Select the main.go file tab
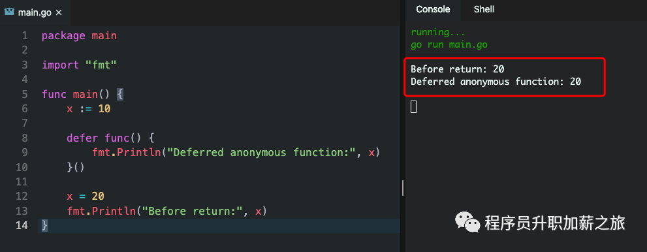Screen dimensions: 647x252 (x=35, y=12)
